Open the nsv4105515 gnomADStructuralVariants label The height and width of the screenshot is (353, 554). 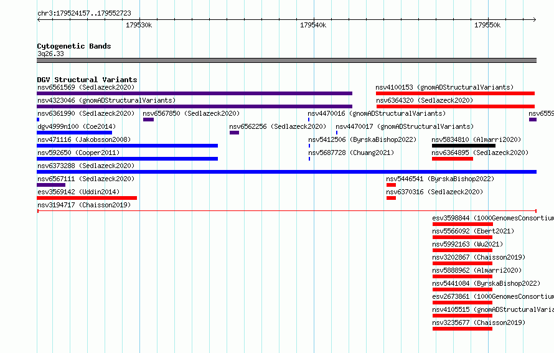tap(493, 309)
